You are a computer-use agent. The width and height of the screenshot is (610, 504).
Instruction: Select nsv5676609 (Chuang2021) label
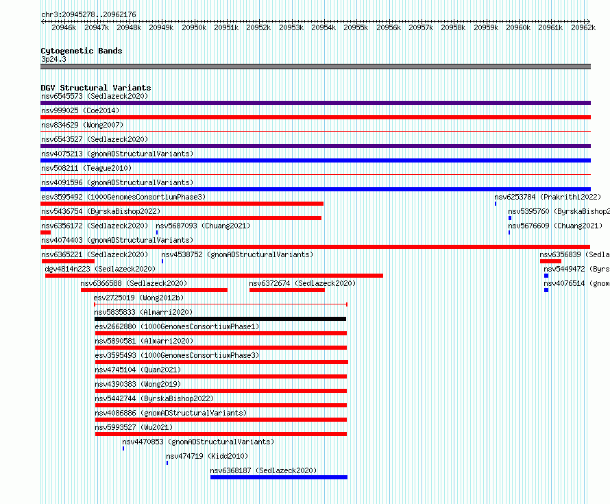pos(555,226)
